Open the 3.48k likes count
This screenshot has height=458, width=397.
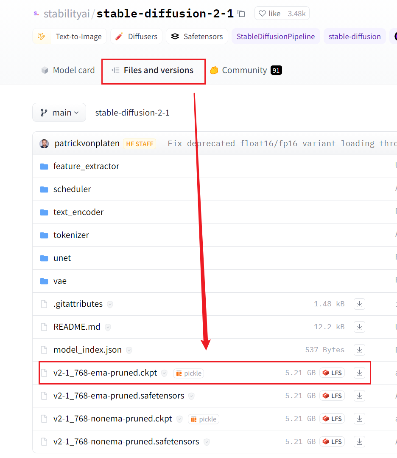pos(296,14)
